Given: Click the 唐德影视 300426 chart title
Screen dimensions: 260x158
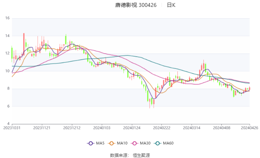Looking at the screenshot, I should [x=136, y=5].
